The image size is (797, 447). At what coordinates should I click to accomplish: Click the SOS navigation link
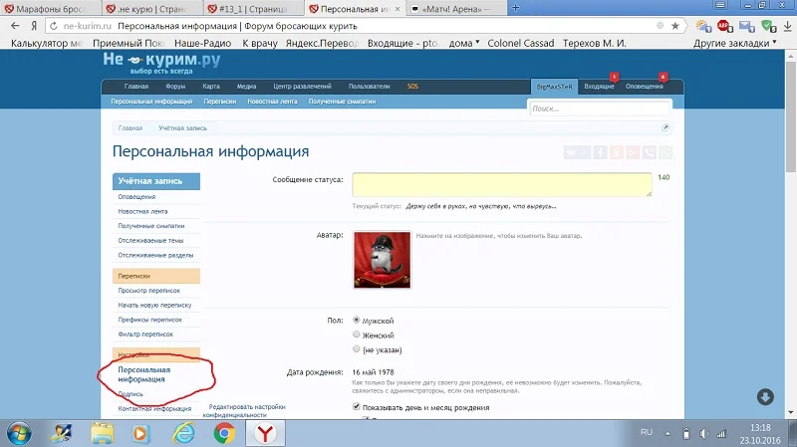pyautogui.click(x=412, y=87)
